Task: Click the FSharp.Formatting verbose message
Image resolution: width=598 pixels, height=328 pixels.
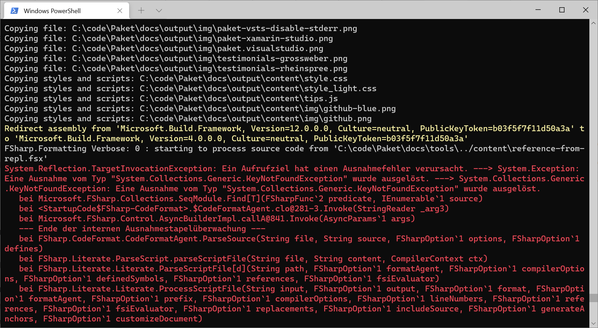Action: click(x=138, y=148)
